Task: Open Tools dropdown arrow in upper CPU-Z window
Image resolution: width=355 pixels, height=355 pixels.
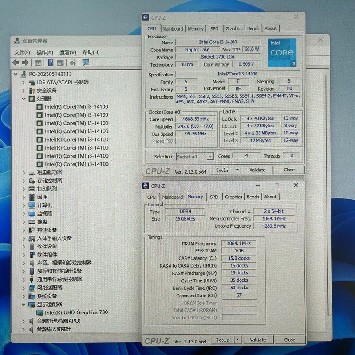Action: 237,170
